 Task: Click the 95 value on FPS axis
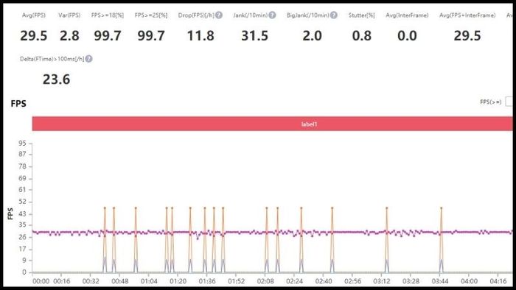point(22,144)
